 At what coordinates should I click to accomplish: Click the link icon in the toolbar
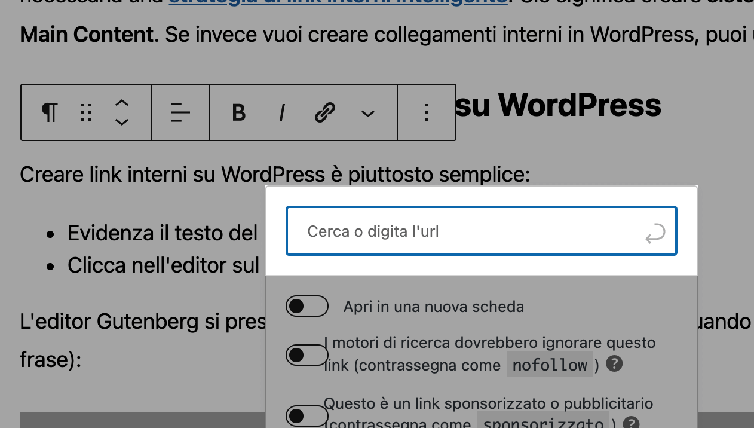coord(324,112)
